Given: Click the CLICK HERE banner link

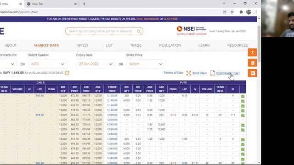Looking at the screenshot, I should pyautogui.click(x=170, y=19).
